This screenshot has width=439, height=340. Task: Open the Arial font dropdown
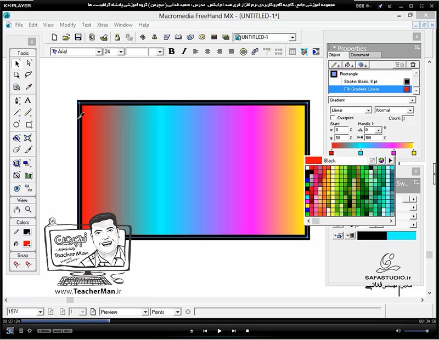pos(99,51)
